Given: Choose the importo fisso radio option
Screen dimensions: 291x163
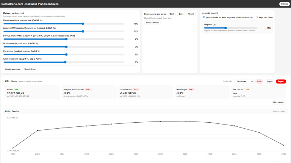Looking at the screenshot, I should coord(257,17).
